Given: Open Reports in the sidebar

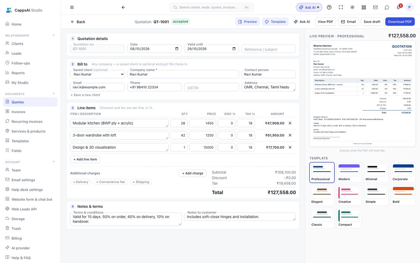Looking at the screenshot, I should (x=30, y=73).
